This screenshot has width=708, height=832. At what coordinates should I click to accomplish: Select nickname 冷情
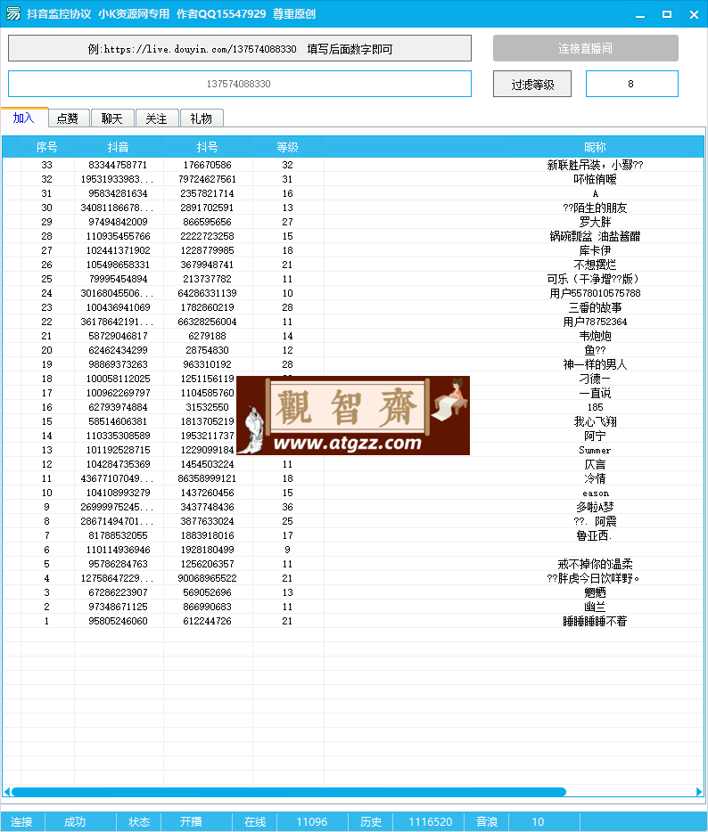(x=595, y=478)
